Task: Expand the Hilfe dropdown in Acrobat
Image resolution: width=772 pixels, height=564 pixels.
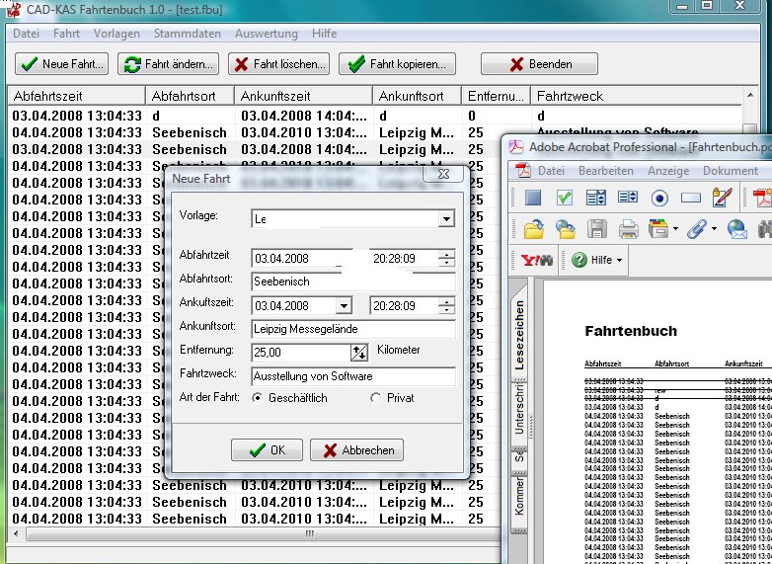Action: coord(598,261)
